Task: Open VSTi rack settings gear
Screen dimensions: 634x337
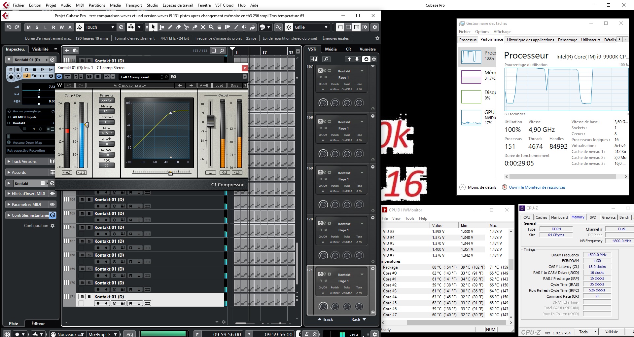Action: pos(374,59)
